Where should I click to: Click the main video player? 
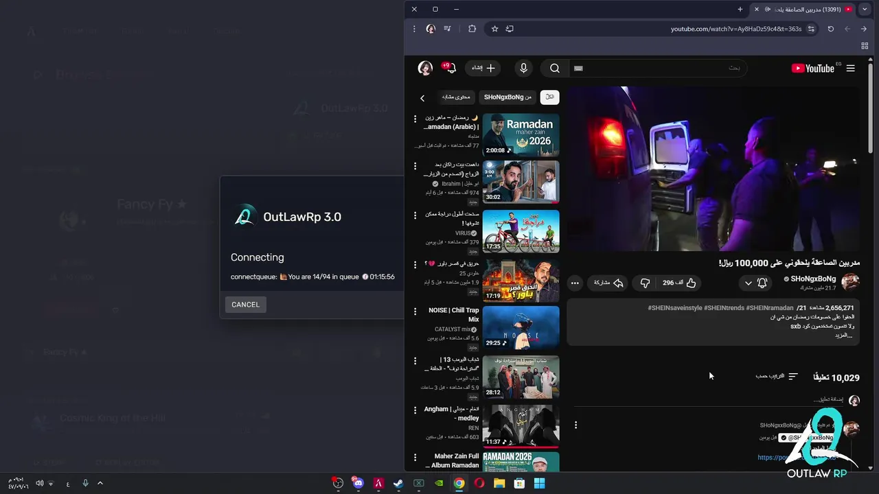pos(713,169)
